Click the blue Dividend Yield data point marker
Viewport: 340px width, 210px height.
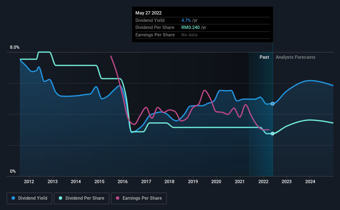[x=272, y=104]
